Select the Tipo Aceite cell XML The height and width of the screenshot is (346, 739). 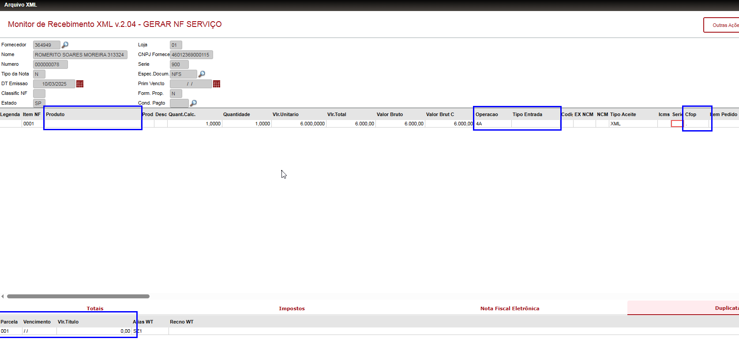pos(633,124)
